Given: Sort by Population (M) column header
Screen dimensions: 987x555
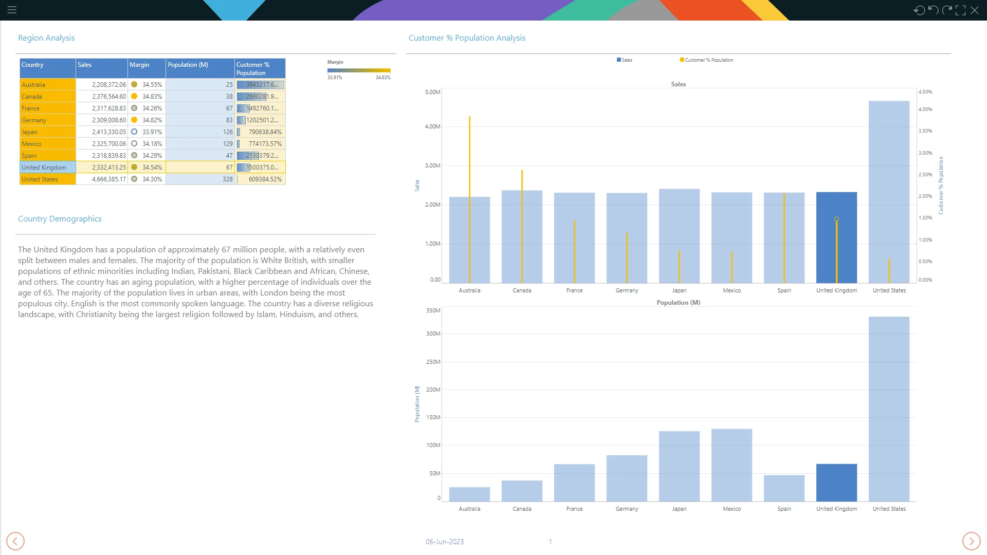Looking at the screenshot, I should click(199, 68).
